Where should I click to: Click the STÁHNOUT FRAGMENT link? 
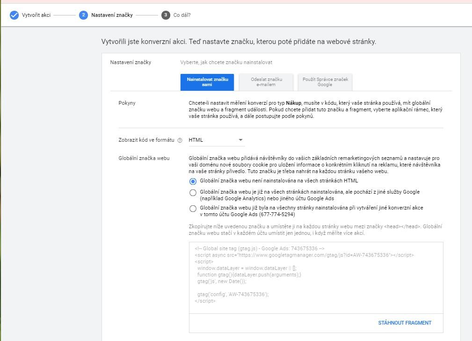point(405,323)
